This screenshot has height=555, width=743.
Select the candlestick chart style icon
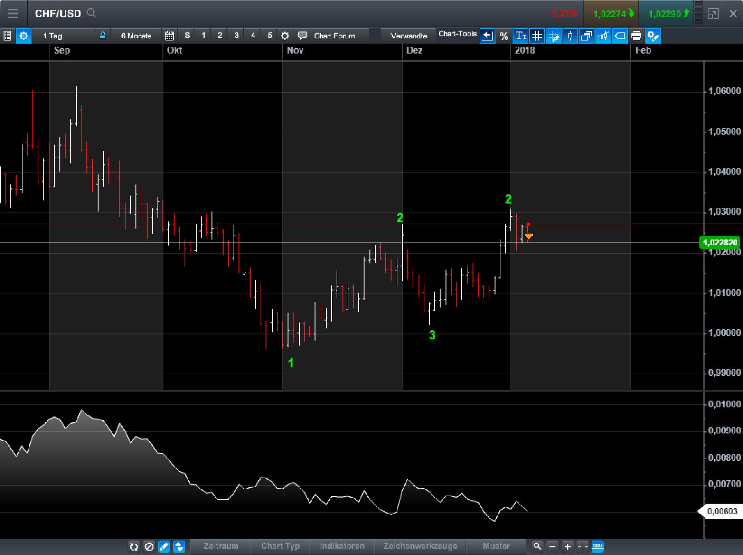pyautogui.click(x=570, y=36)
